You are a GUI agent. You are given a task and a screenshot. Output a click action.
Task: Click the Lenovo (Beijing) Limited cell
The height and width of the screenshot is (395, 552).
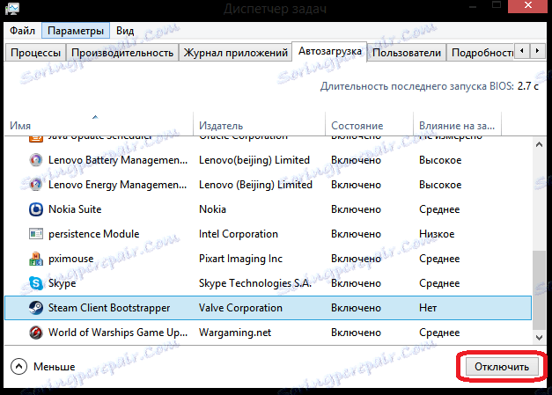pos(255,185)
